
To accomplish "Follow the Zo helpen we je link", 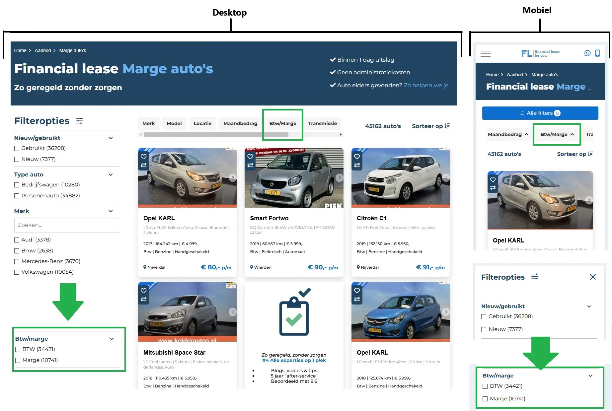I will 426,85.
